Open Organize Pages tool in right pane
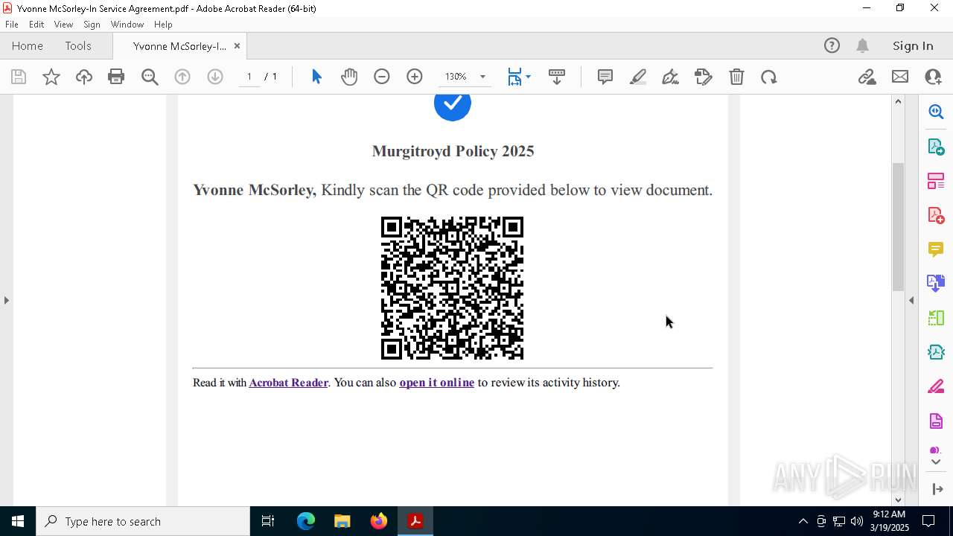Image resolution: width=953 pixels, height=536 pixels. pyautogui.click(x=936, y=181)
